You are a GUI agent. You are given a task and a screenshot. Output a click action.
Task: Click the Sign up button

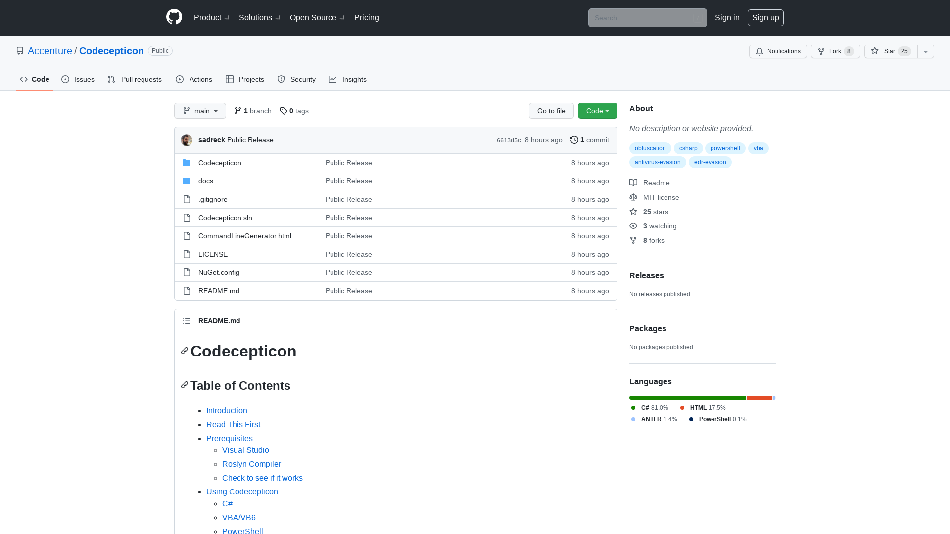point(765,17)
